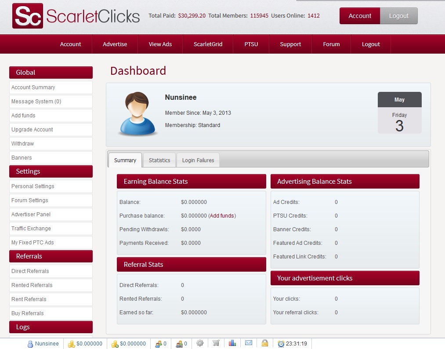Click the Your advertisement clicks header
This screenshot has height=349, width=445.
(345, 278)
